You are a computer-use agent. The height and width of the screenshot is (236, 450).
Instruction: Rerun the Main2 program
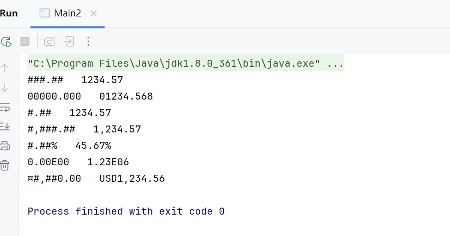pos(6,41)
